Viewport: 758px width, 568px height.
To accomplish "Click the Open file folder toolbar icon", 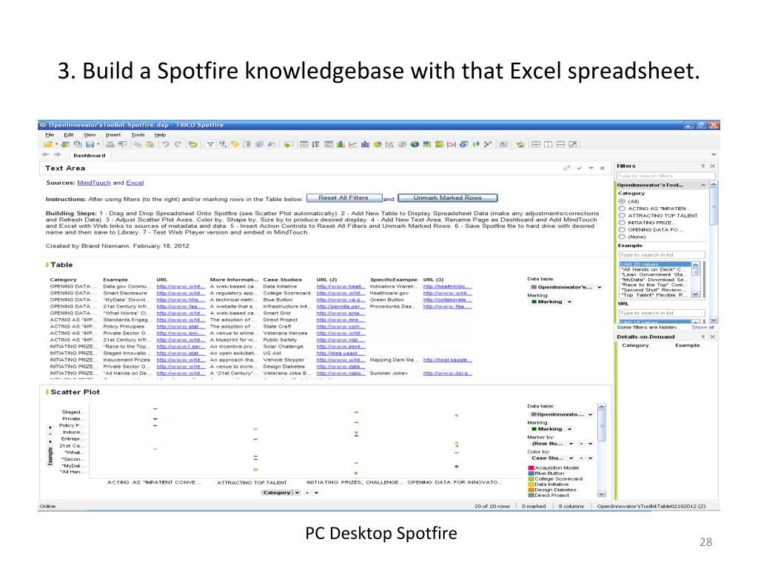I will pos(48,144).
